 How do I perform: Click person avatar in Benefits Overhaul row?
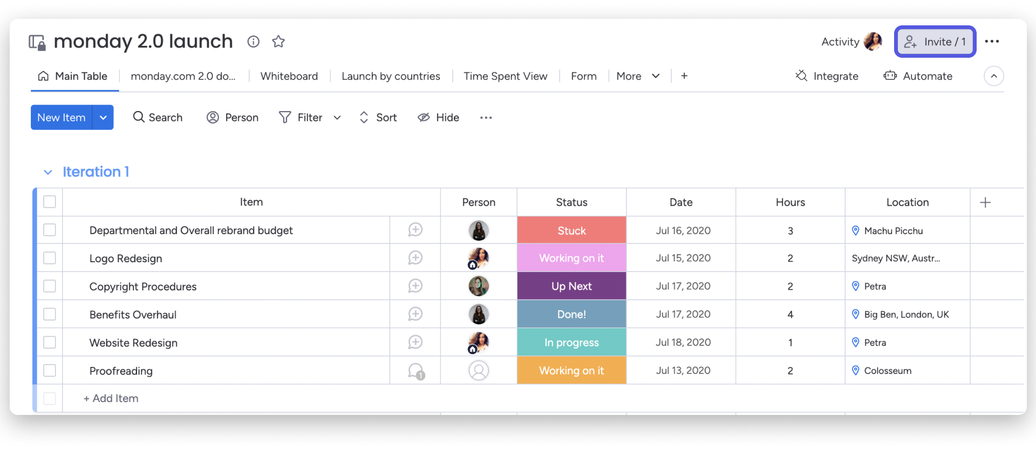479,314
